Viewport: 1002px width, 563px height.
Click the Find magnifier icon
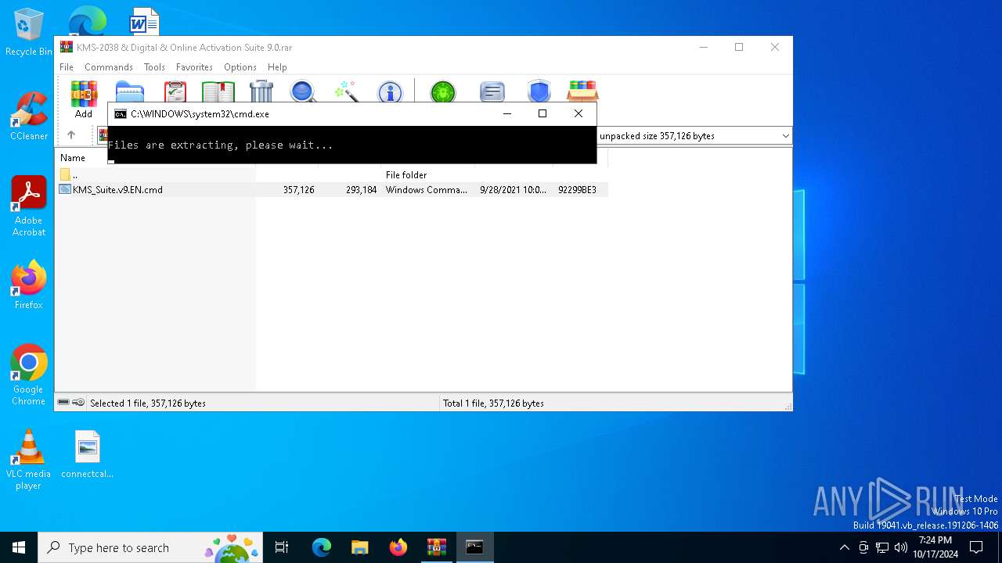tap(303, 91)
